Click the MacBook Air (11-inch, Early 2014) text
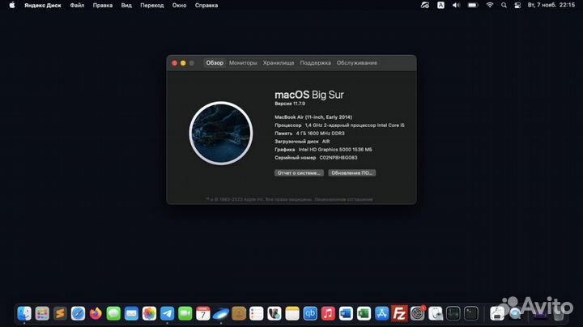 click(313, 117)
